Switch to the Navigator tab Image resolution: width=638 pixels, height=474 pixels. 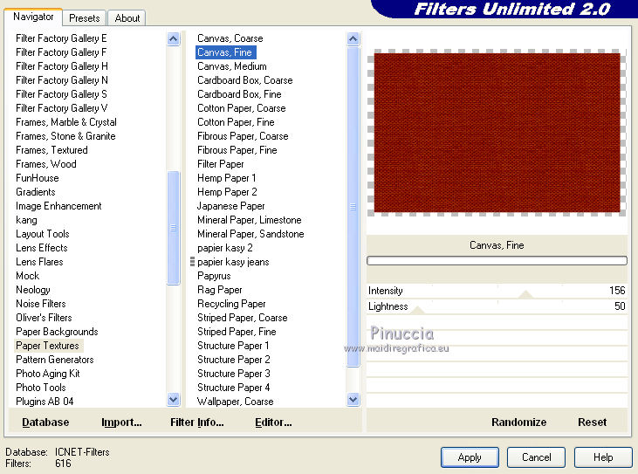click(33, 17)
